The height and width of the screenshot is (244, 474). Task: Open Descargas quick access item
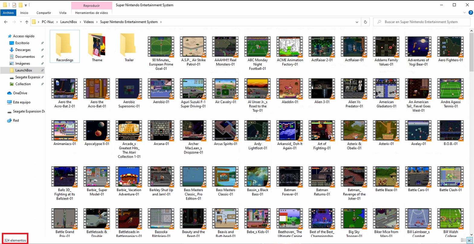(23, 50)
